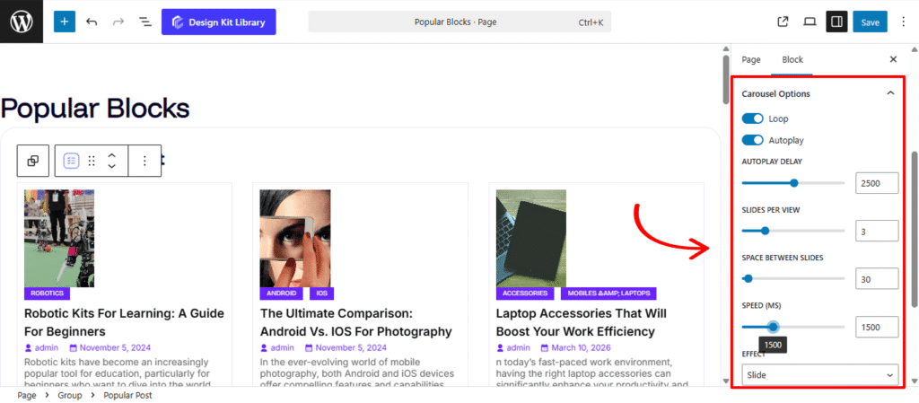Viewport: 919px width, 403px height.
Task: Select the Block tab
Action: [x=792, y=59]
